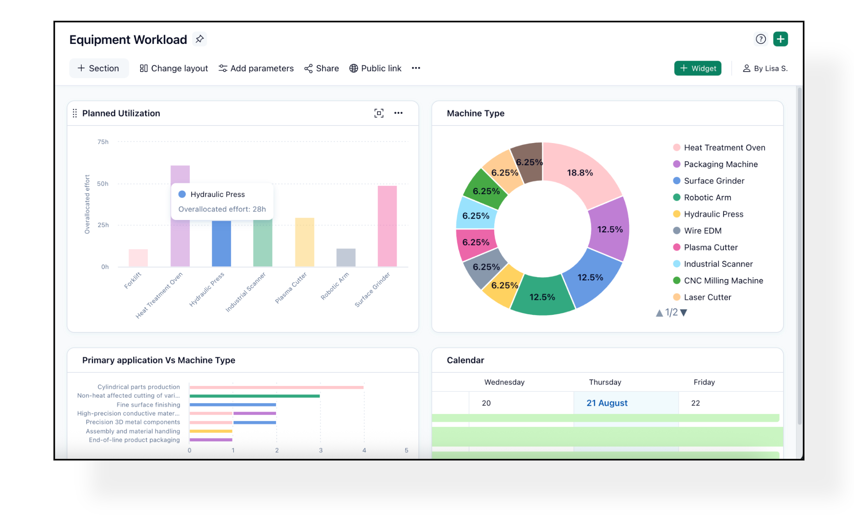Open Planned Utilization widget options menu

coord(398,113)
